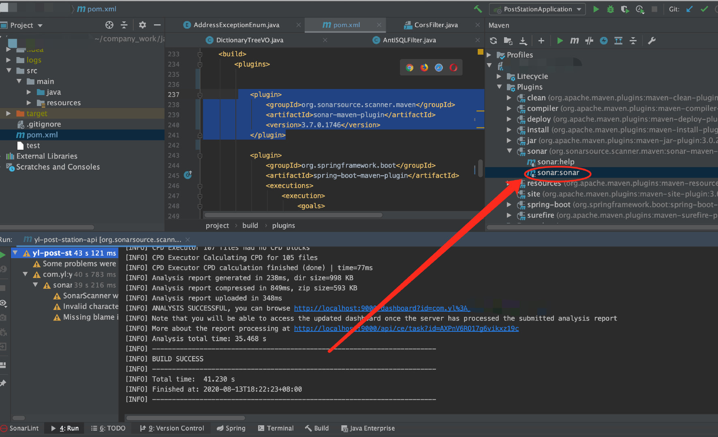Run with coverage shield icon

[x=625, y=9]
